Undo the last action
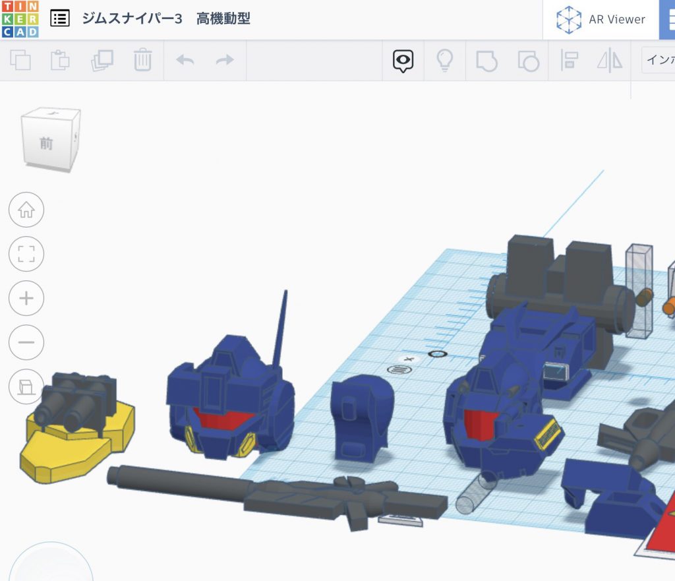Screen dimensions: 675x581 click(185, 60)
